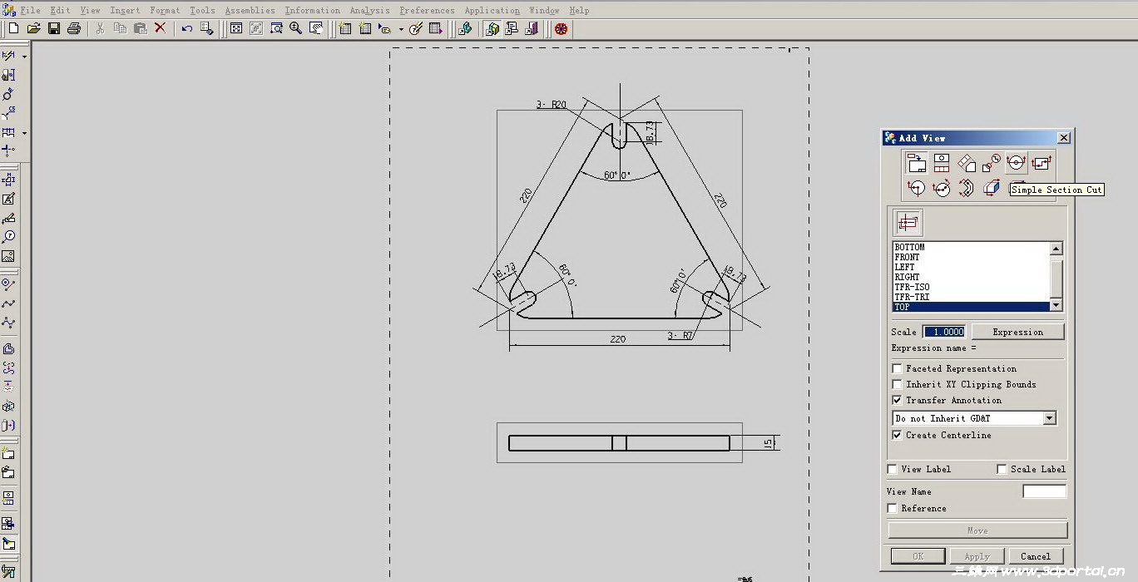This screenshot has width=1138, height=582.
Task: Open the File menu
Action: point(30,10)
